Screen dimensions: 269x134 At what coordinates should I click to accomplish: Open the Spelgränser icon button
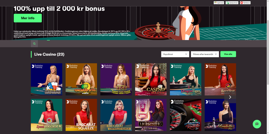(x=232, y=3)
